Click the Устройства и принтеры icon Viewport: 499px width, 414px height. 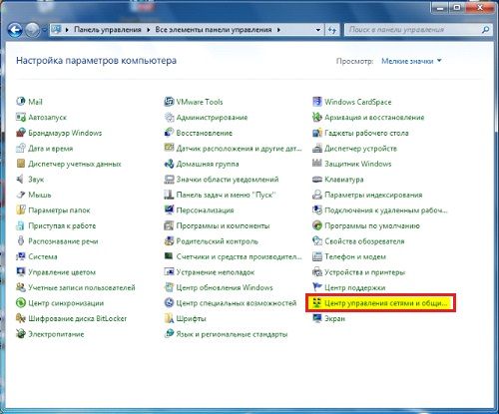coord(317,272)
